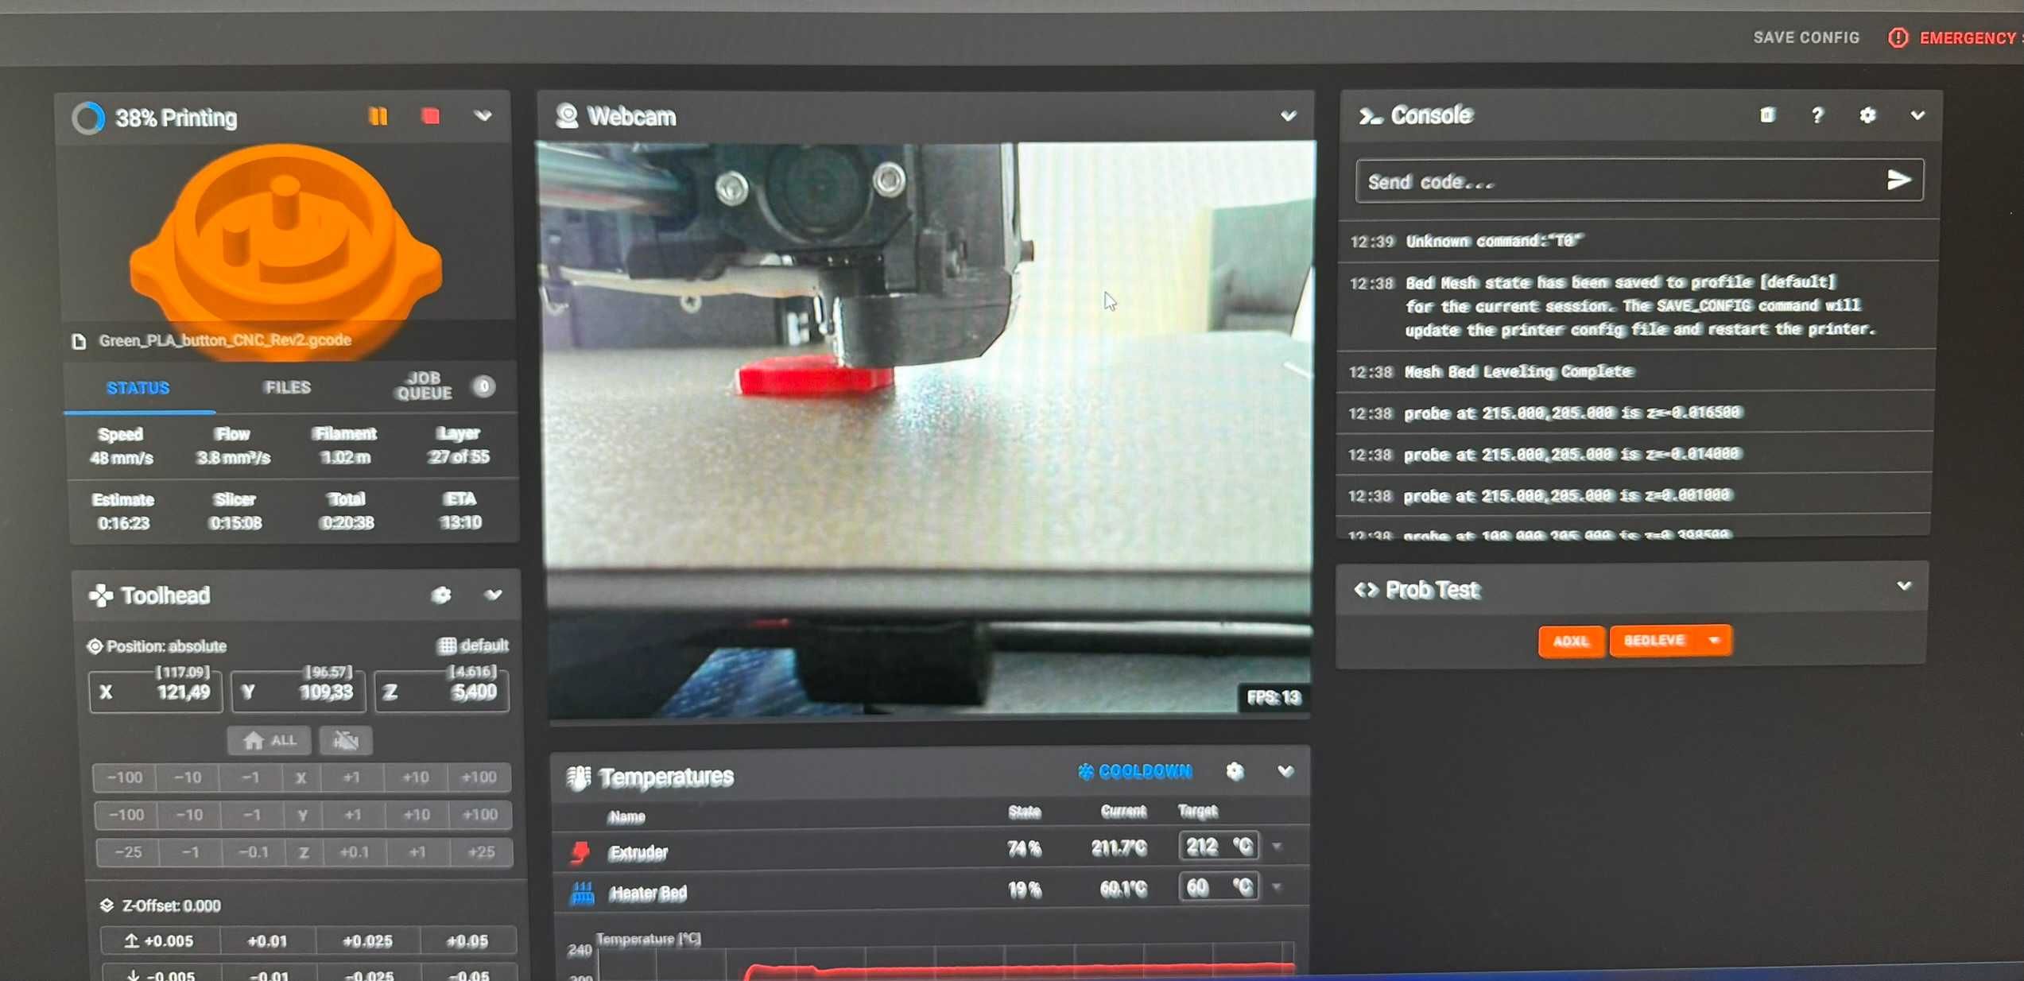Viewport: 2024px width, 981px height.
Task: Lower Z-offset by -0.005
Action: (x=162, y=975)
